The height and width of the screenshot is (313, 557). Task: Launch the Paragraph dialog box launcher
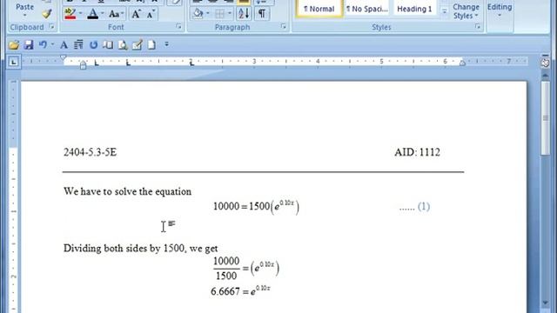coord(284,27)
